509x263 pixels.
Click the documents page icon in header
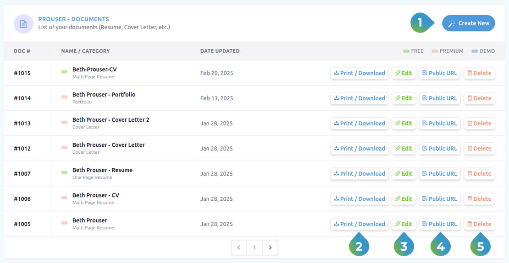23,24
